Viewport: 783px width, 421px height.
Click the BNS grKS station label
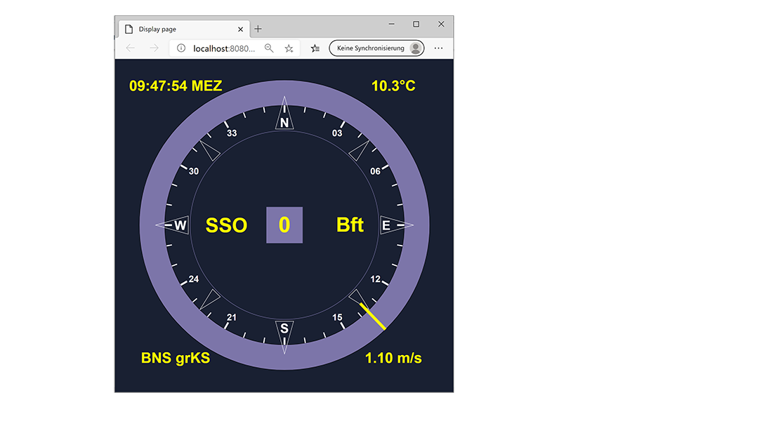[176, 359]
